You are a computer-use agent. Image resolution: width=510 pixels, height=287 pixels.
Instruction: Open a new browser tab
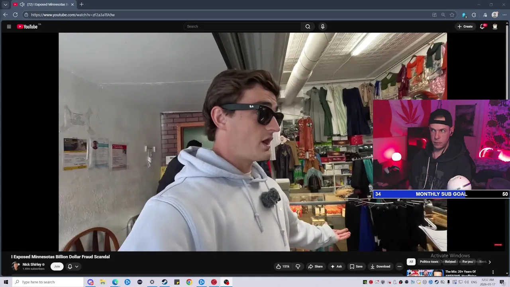[x=81, y=4]
